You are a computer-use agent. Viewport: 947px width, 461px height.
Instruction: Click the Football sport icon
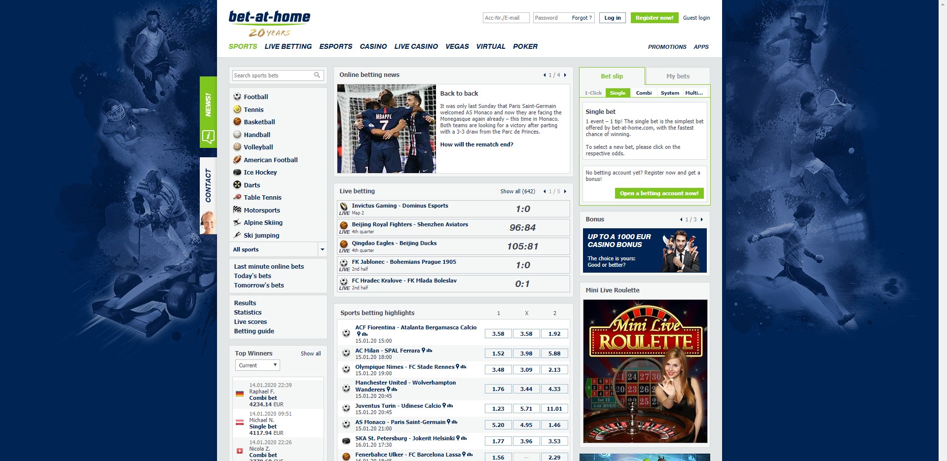[237, 97]
